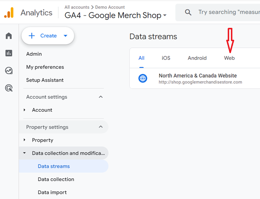Click the Account settings header label
The width and height of the screenshot is (260, 199).
coord(47,97)
